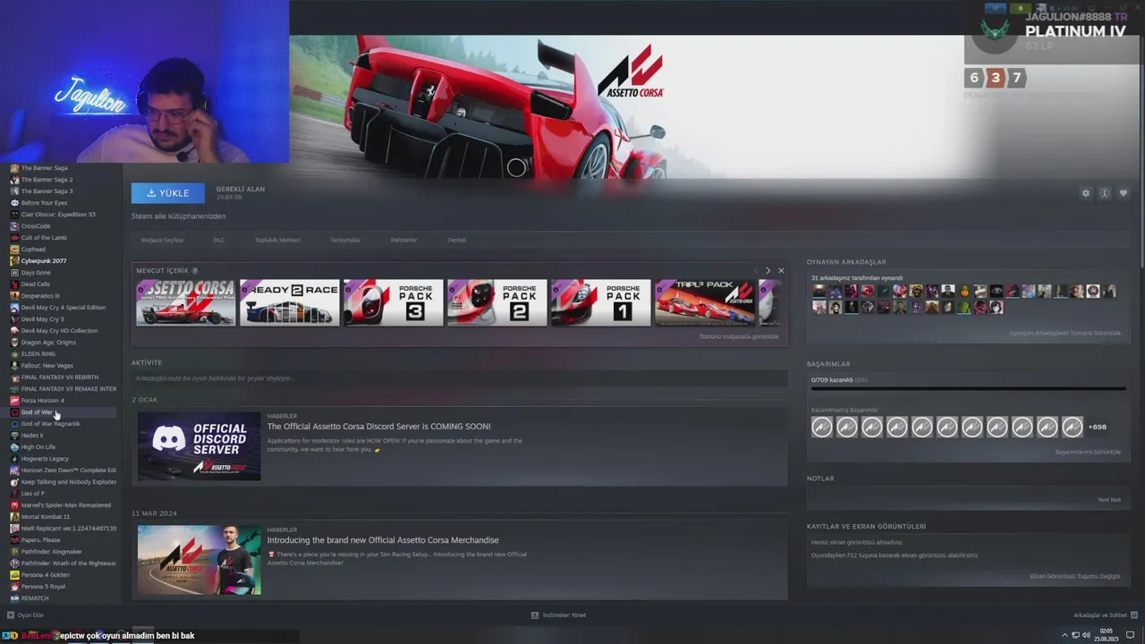
Task: Click the taskbar volume icon
Action: (1086, 635)
